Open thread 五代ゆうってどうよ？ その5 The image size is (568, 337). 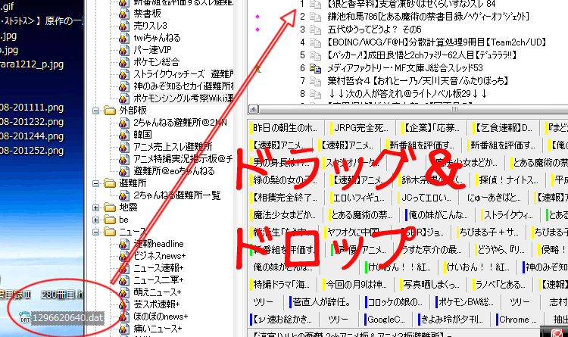click(375, 30)
